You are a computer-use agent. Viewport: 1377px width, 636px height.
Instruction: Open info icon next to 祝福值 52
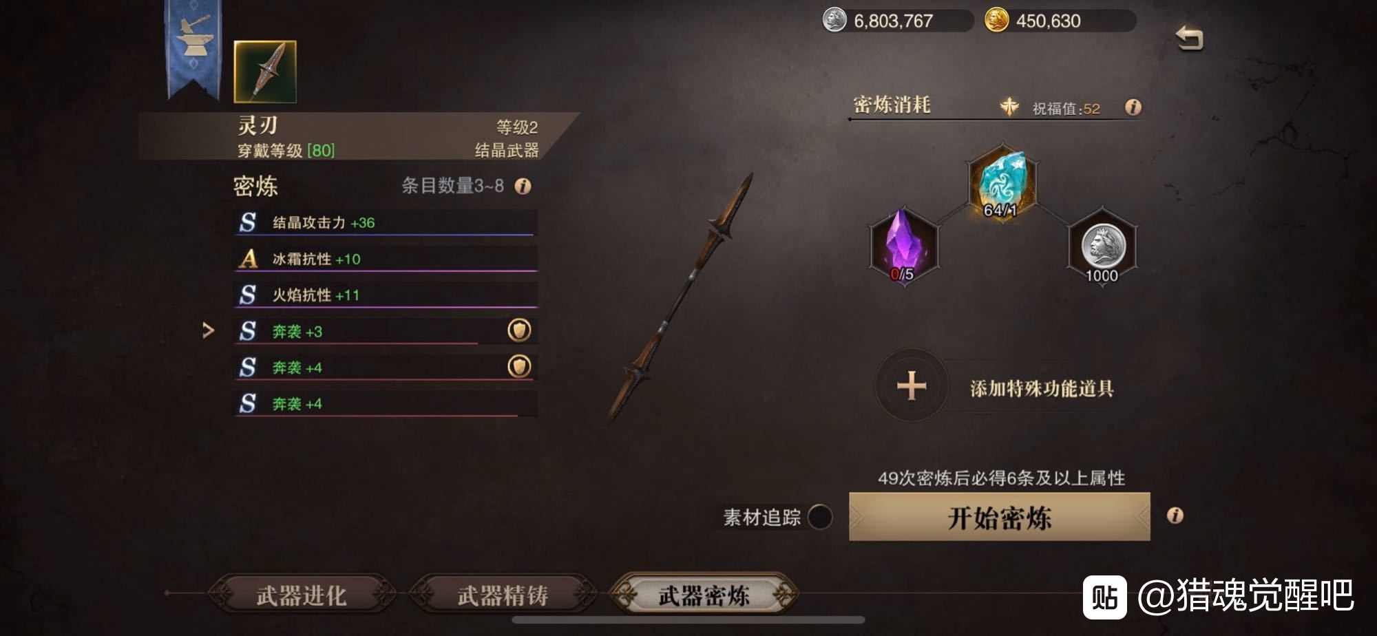(1133, 107)
